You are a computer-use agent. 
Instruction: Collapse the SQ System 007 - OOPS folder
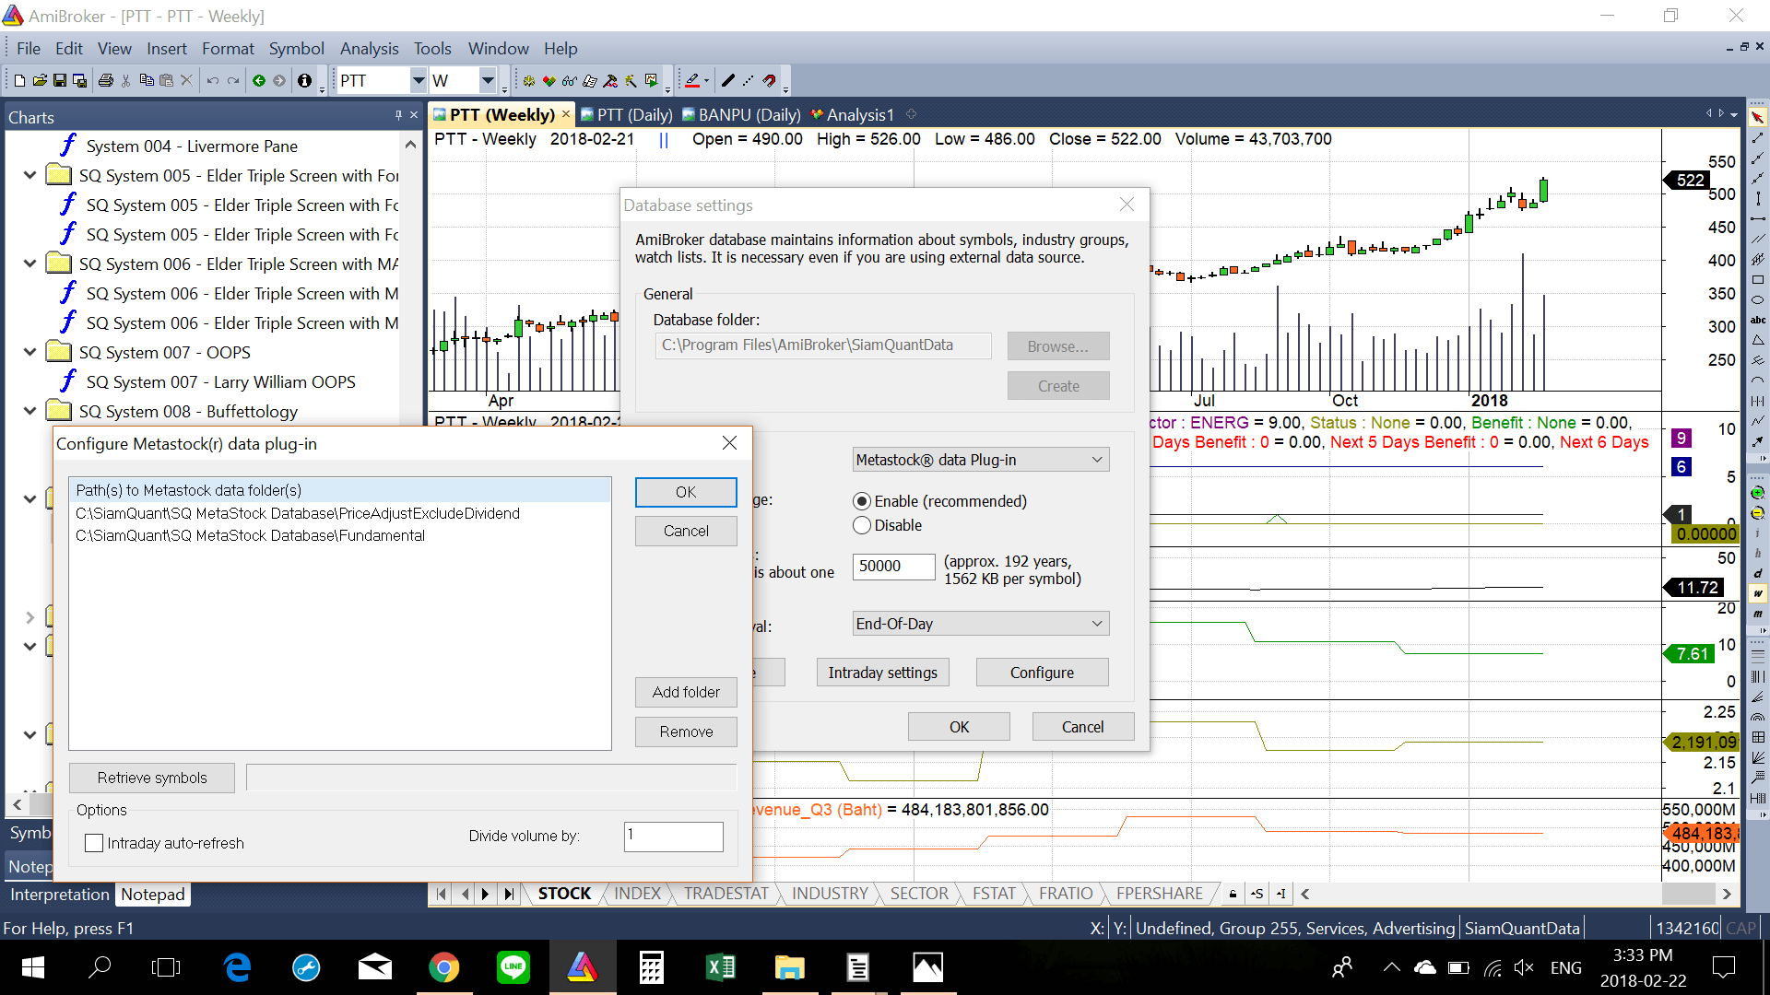(x=29, y=352)
